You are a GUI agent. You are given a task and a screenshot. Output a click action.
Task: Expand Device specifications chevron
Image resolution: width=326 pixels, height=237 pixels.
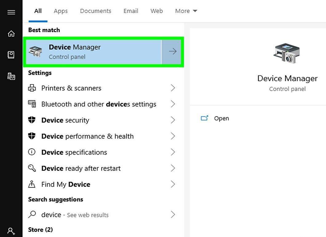click(173, 152)
